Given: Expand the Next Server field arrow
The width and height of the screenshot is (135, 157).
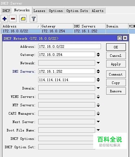Looking at the screenshot, I should pyautogui.click(x=98, y=121).
